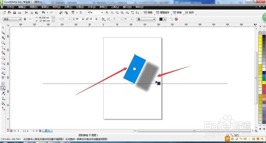Select the Zoom tool in the toolbox
This screenshot has height=143, width=266.
(x=3, y=43)
